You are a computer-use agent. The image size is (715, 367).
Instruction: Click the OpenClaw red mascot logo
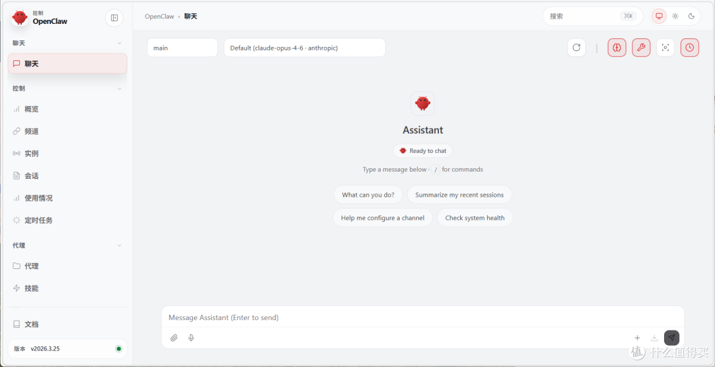pos(20,17)
